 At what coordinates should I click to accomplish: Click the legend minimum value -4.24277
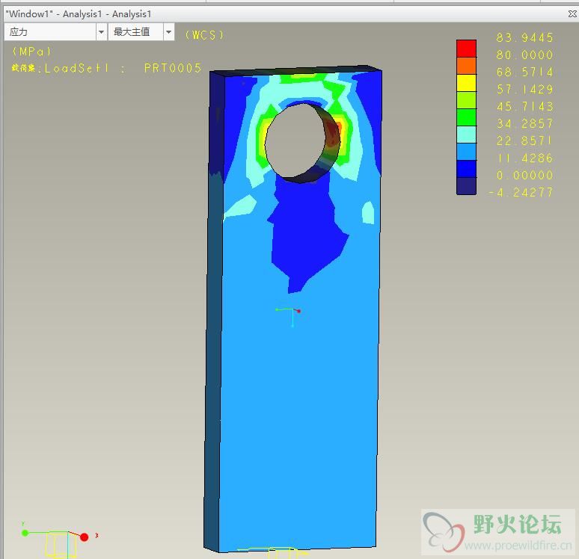pos(521,193)
